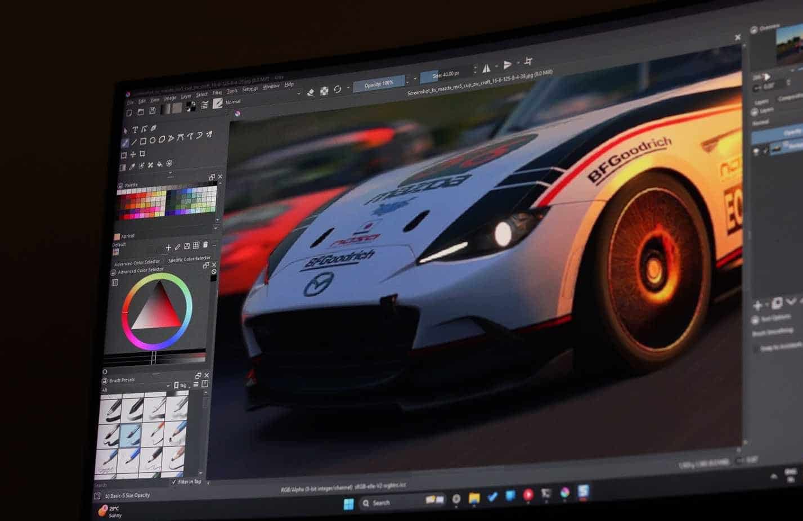Select the Color Sampler eyedropper tool

pos(132,167)
